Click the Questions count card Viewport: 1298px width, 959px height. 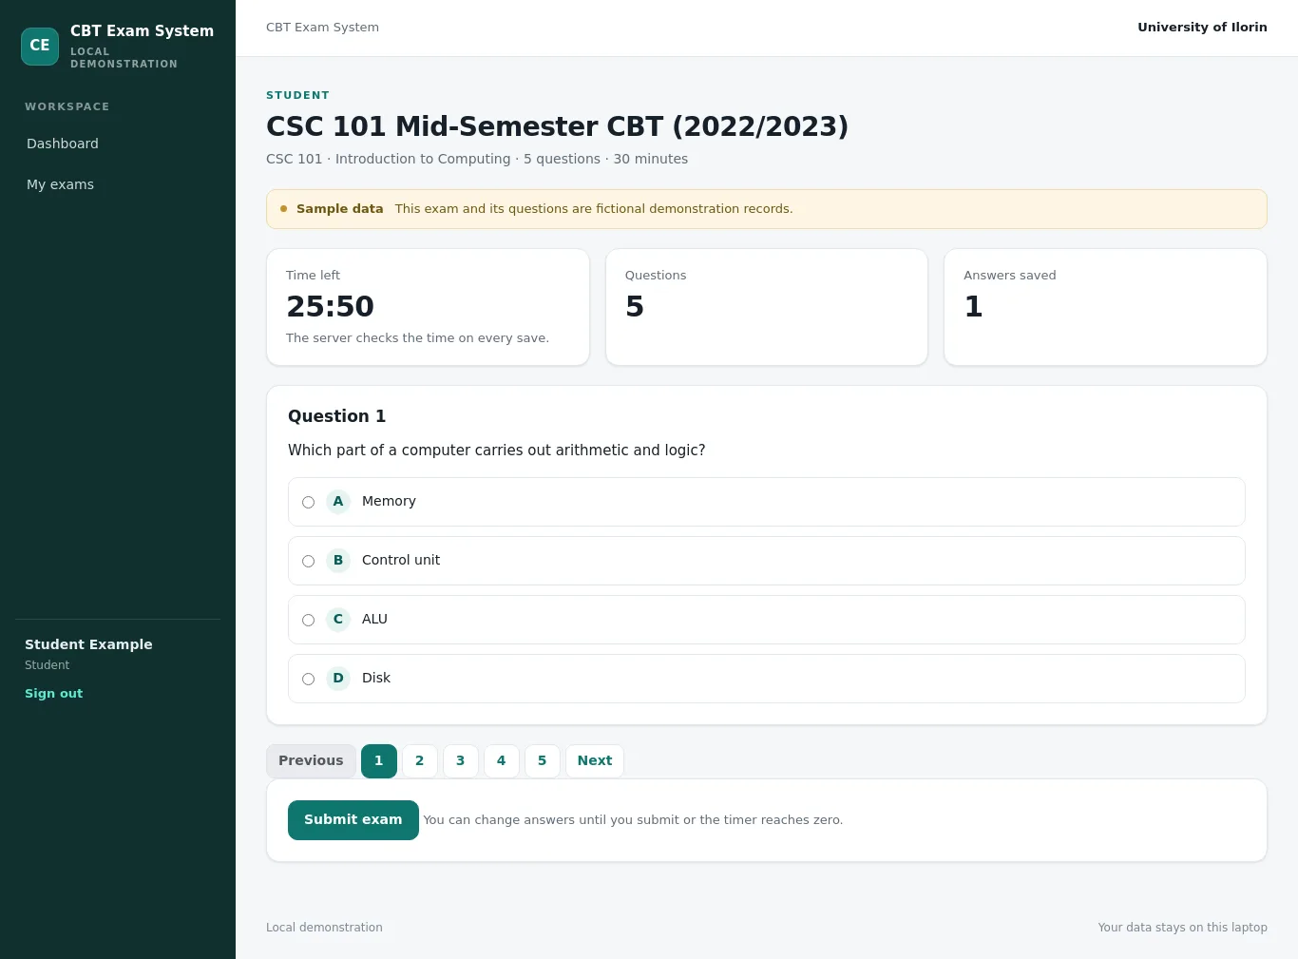(x=767, y=307)
